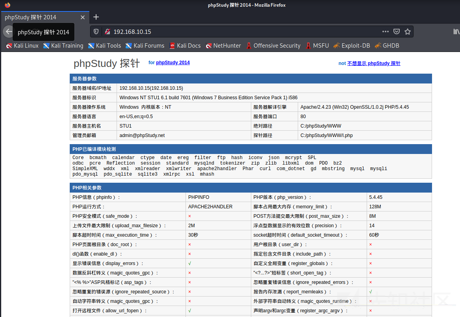Open the page actions three-dot menu
The image size is (460, 317).
pos(386,32)
